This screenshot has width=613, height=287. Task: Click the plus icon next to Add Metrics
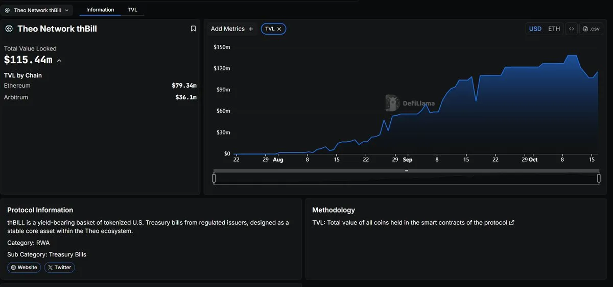point(251,29)
